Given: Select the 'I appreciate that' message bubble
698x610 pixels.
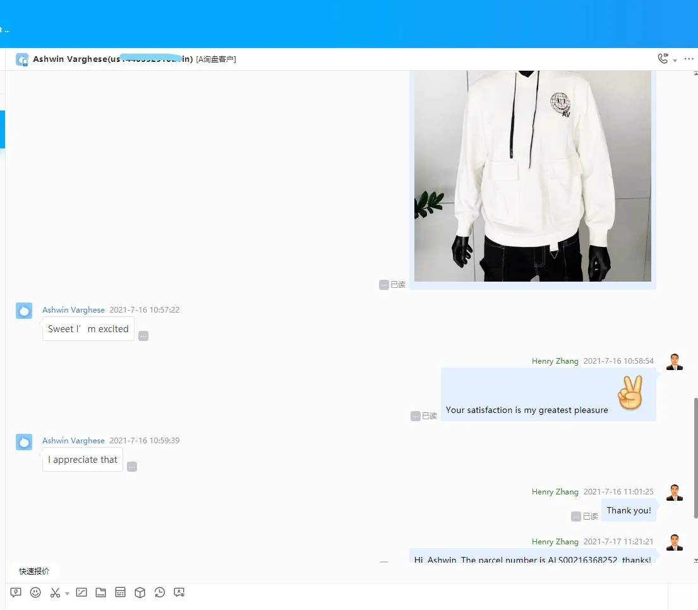Looking at the screenshot, I should click(83, 460).
